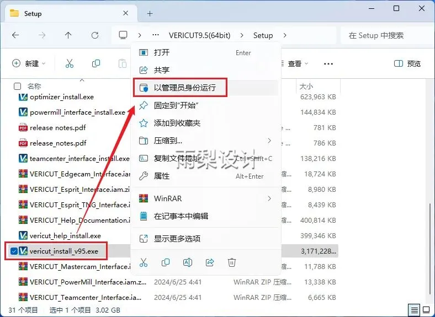Open 属性 from the context menu

coord(205,176)
